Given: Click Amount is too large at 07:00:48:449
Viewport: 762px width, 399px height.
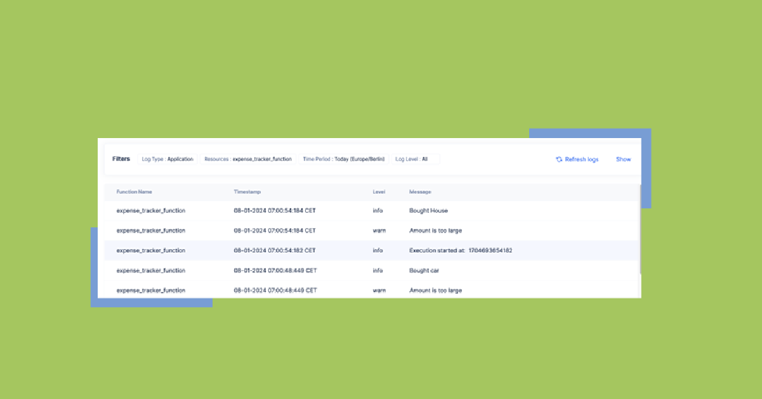Looking at the screenshot, I should click(x=436, y=291).
